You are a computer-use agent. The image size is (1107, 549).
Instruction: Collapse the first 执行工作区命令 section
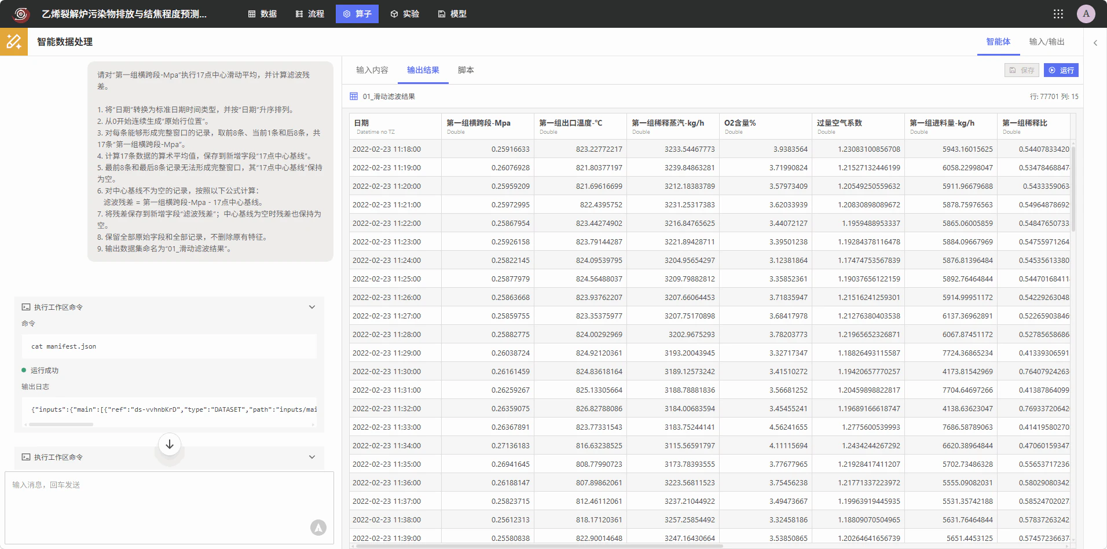312,307
